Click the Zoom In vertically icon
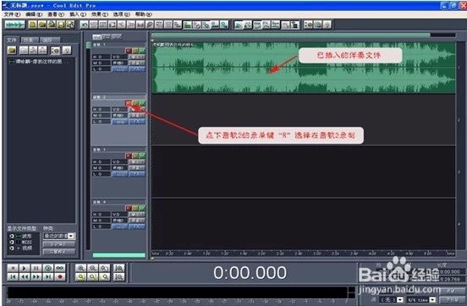 (118, 268)
